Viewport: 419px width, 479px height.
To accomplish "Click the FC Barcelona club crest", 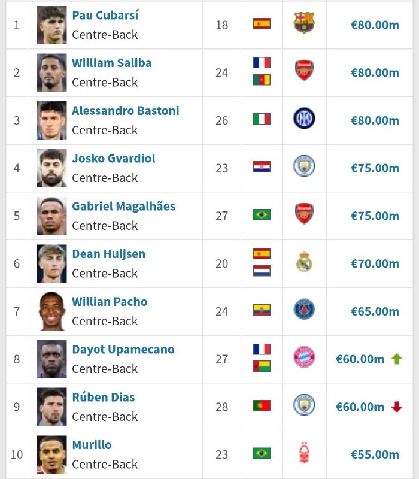I will (304, 24).
